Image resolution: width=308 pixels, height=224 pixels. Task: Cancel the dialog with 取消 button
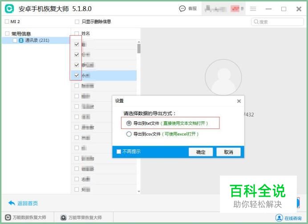228,152
